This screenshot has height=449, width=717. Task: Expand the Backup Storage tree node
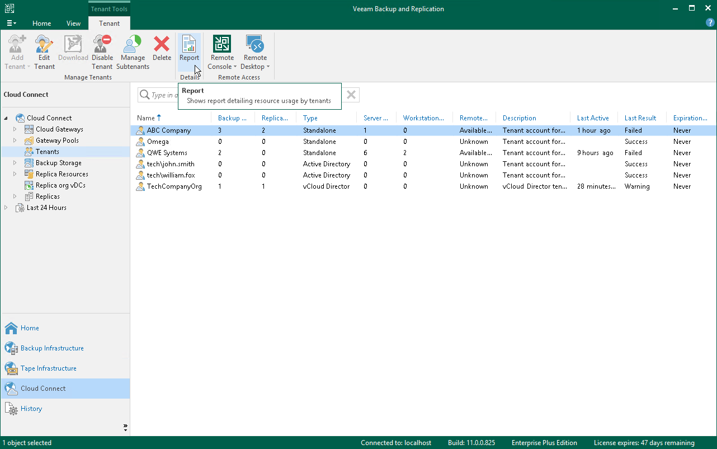(15, 163)
